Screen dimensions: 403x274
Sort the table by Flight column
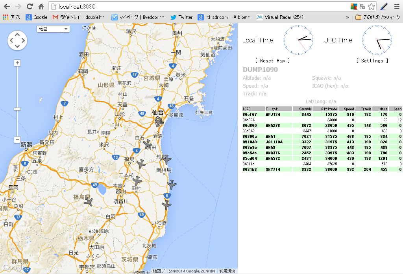point(279,109)
